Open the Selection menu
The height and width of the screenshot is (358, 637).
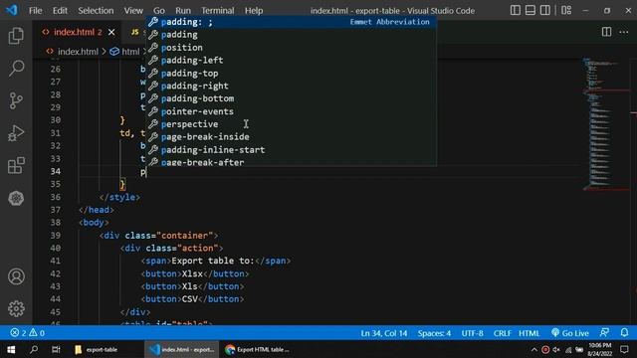(96, 11)
